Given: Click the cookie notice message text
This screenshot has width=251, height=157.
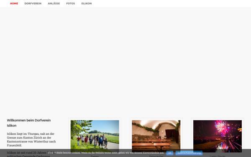Looking at the screenshot, I should point(106,153).
